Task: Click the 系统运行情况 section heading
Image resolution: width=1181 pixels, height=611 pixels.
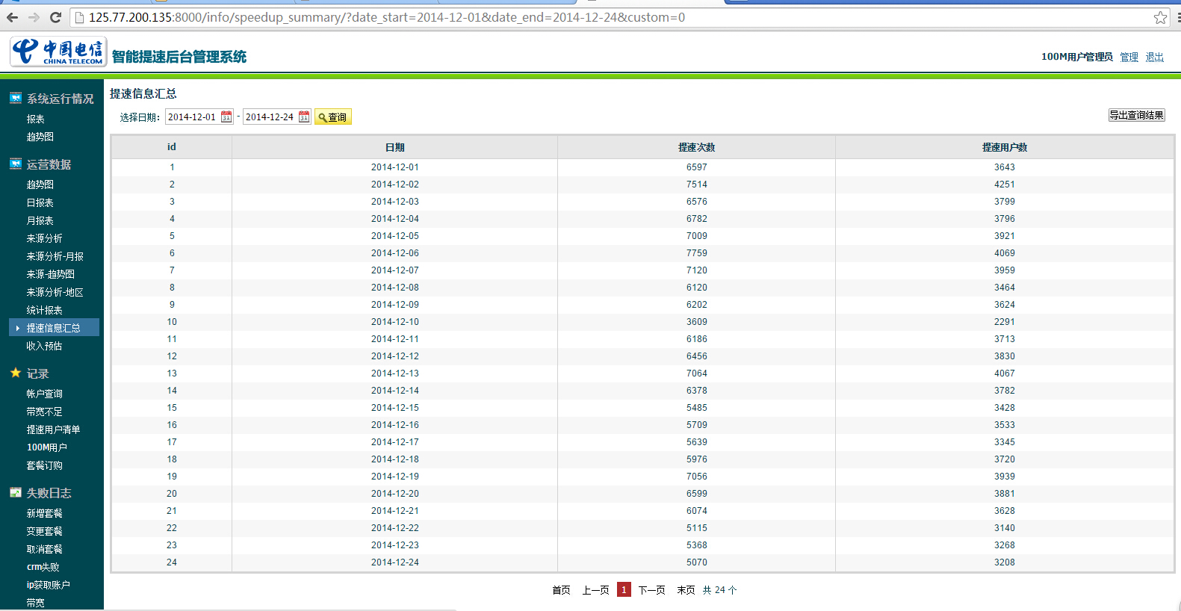Action: (60, 99)
